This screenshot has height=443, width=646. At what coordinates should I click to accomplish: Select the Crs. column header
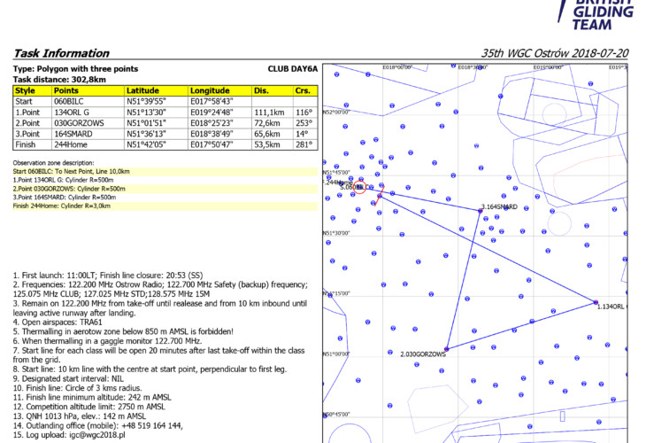301,90
